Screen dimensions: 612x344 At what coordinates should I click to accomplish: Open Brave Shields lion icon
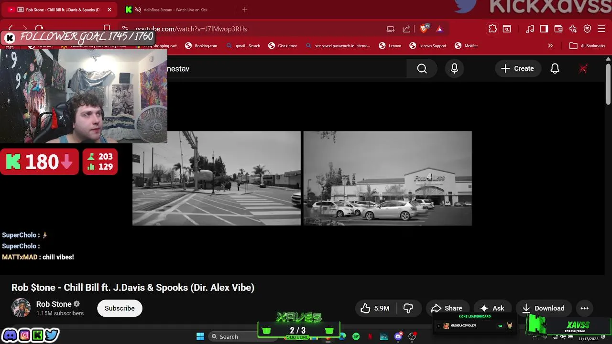(x=424, y=29)
